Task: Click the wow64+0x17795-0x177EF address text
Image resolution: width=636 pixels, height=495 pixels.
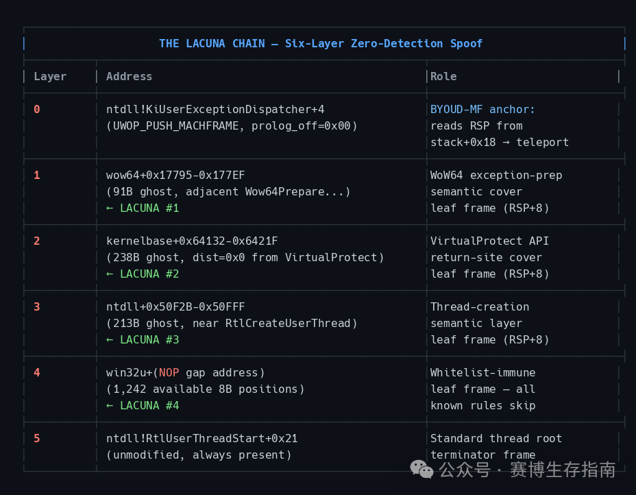Action: (x=175, y=176)
